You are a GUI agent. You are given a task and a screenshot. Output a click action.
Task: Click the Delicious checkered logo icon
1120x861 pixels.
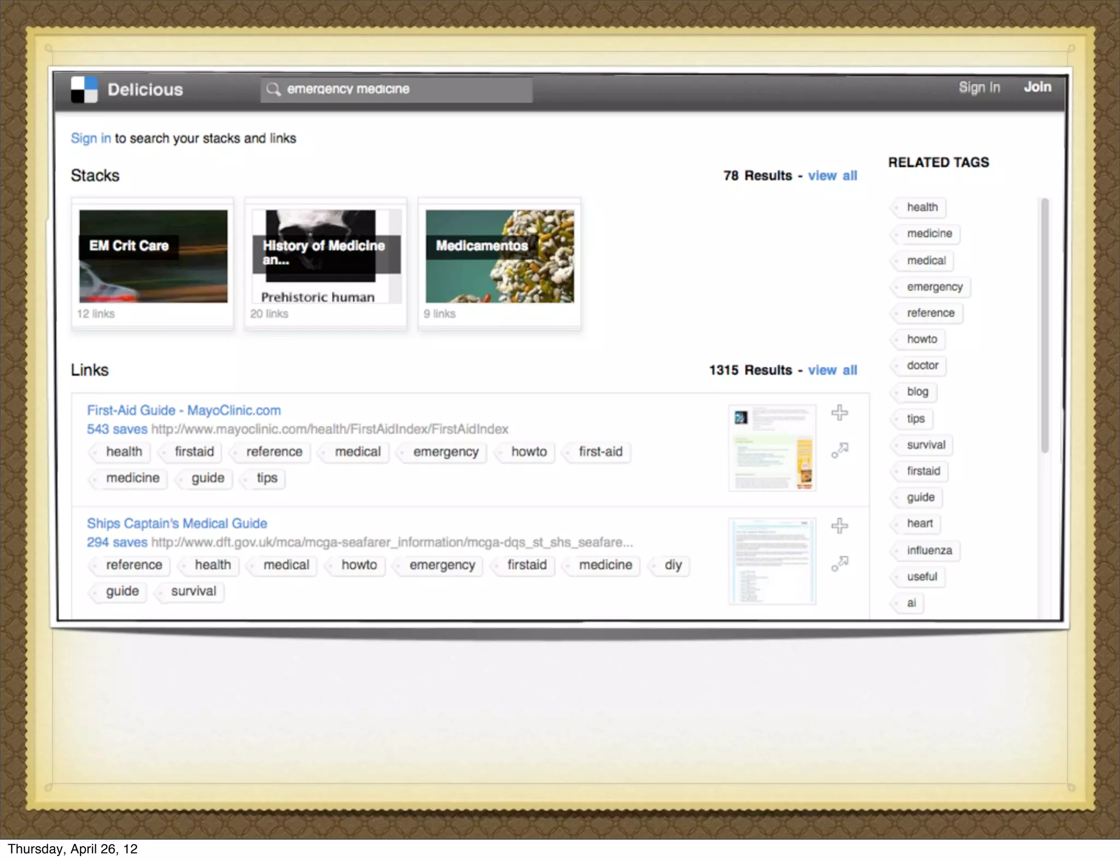pos(84,89)
